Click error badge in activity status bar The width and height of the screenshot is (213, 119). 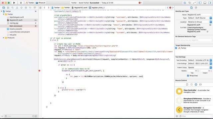click(140, 3)
